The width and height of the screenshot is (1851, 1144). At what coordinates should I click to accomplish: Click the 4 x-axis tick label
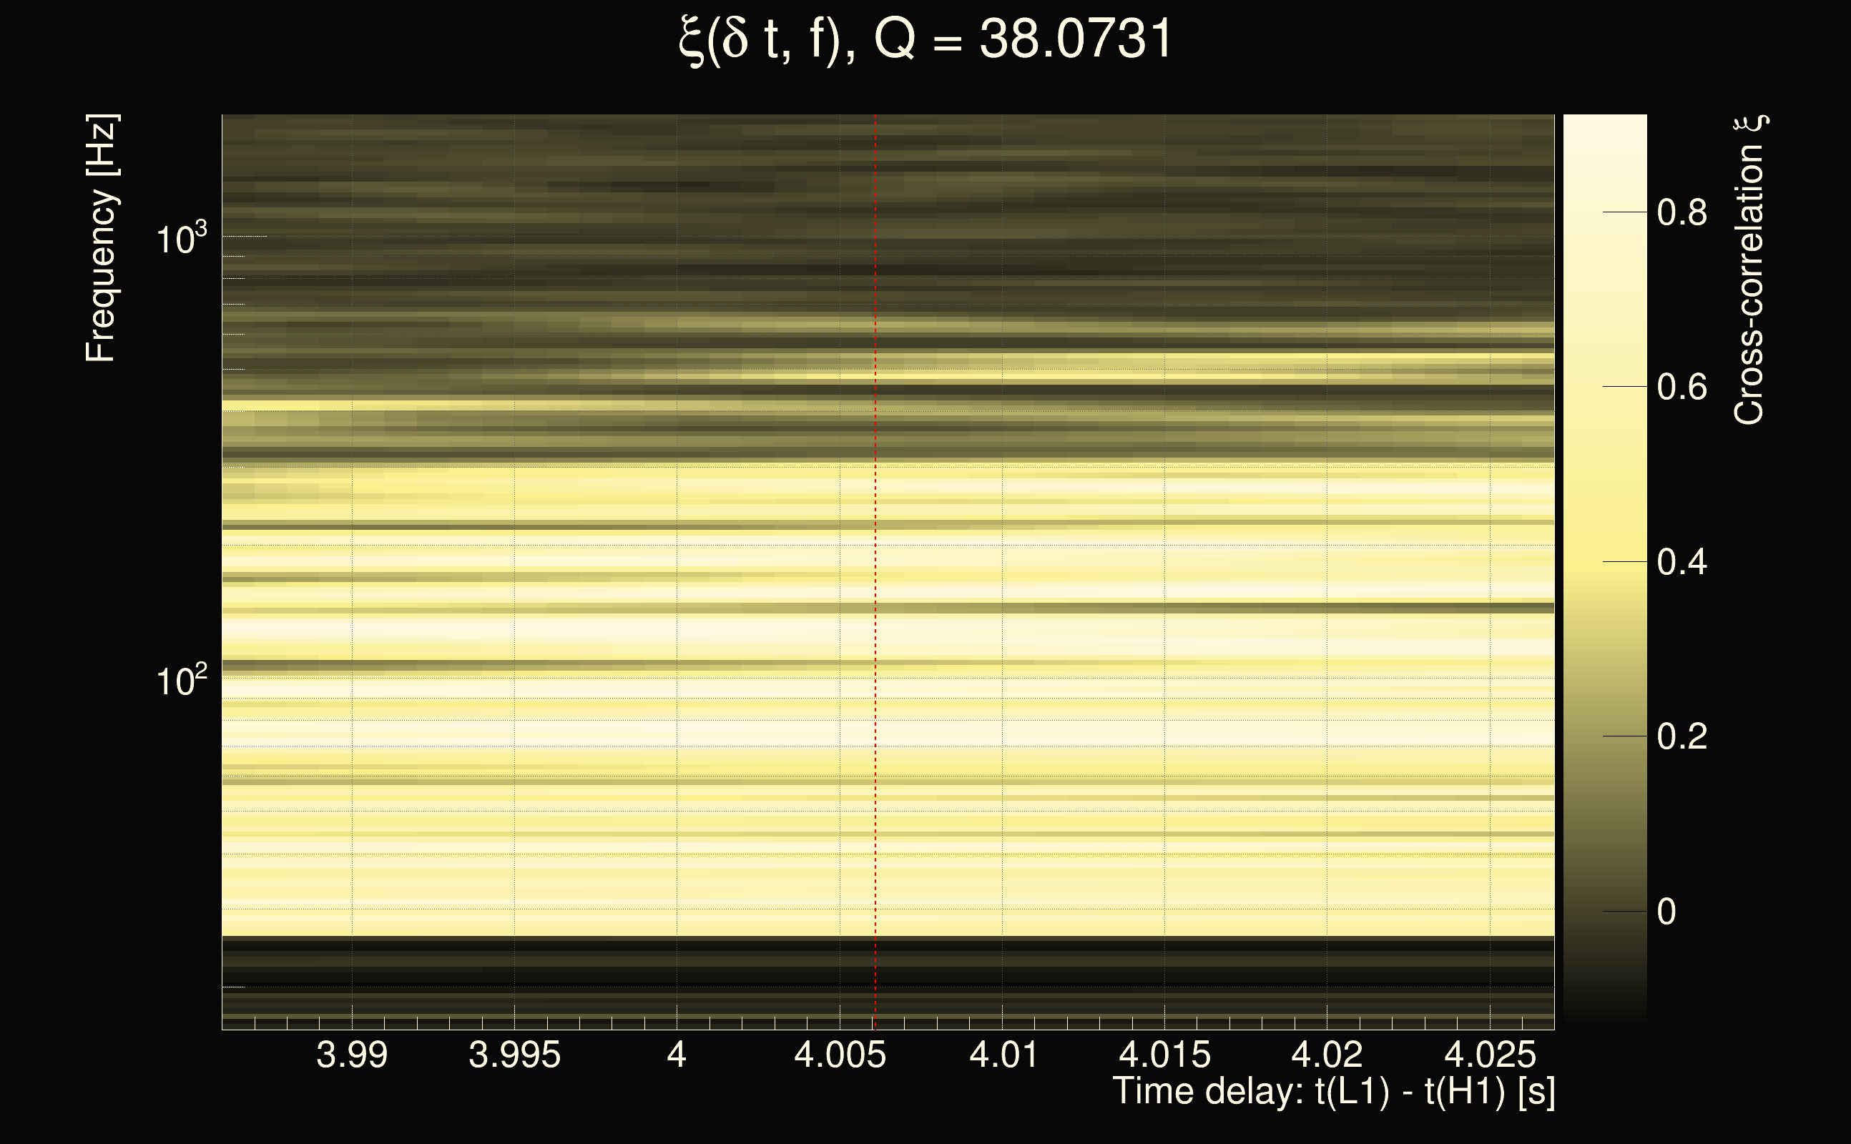[677, 1055]
